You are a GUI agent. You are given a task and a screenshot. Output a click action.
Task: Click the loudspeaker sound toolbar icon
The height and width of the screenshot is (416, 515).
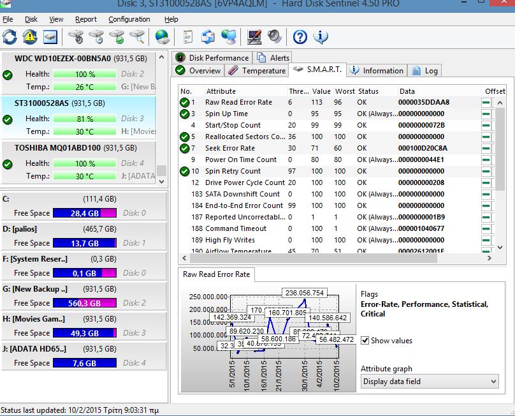274,36
